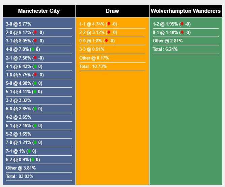The image size is (225, 187).
Task: Select the Draw column header
Action: coord(112,11)
